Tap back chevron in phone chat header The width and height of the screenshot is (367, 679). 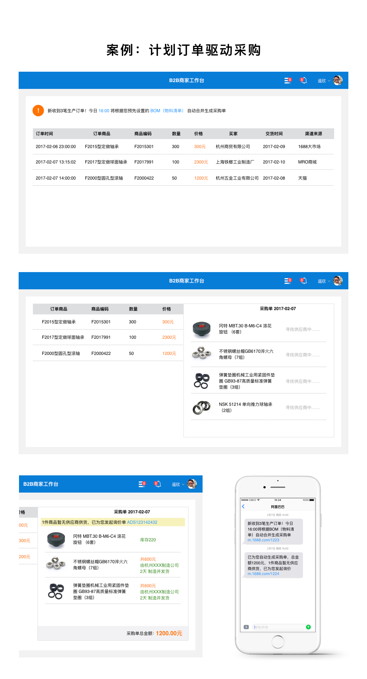[243, 507]
